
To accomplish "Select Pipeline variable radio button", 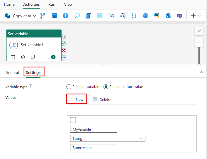I will [69, 87].
